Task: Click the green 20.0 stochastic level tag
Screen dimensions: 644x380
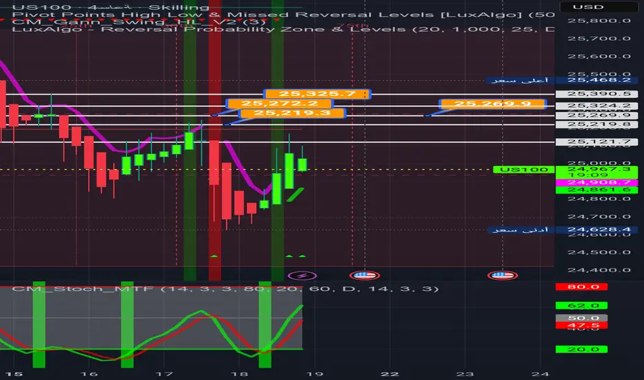Action: tap(581, 350)
